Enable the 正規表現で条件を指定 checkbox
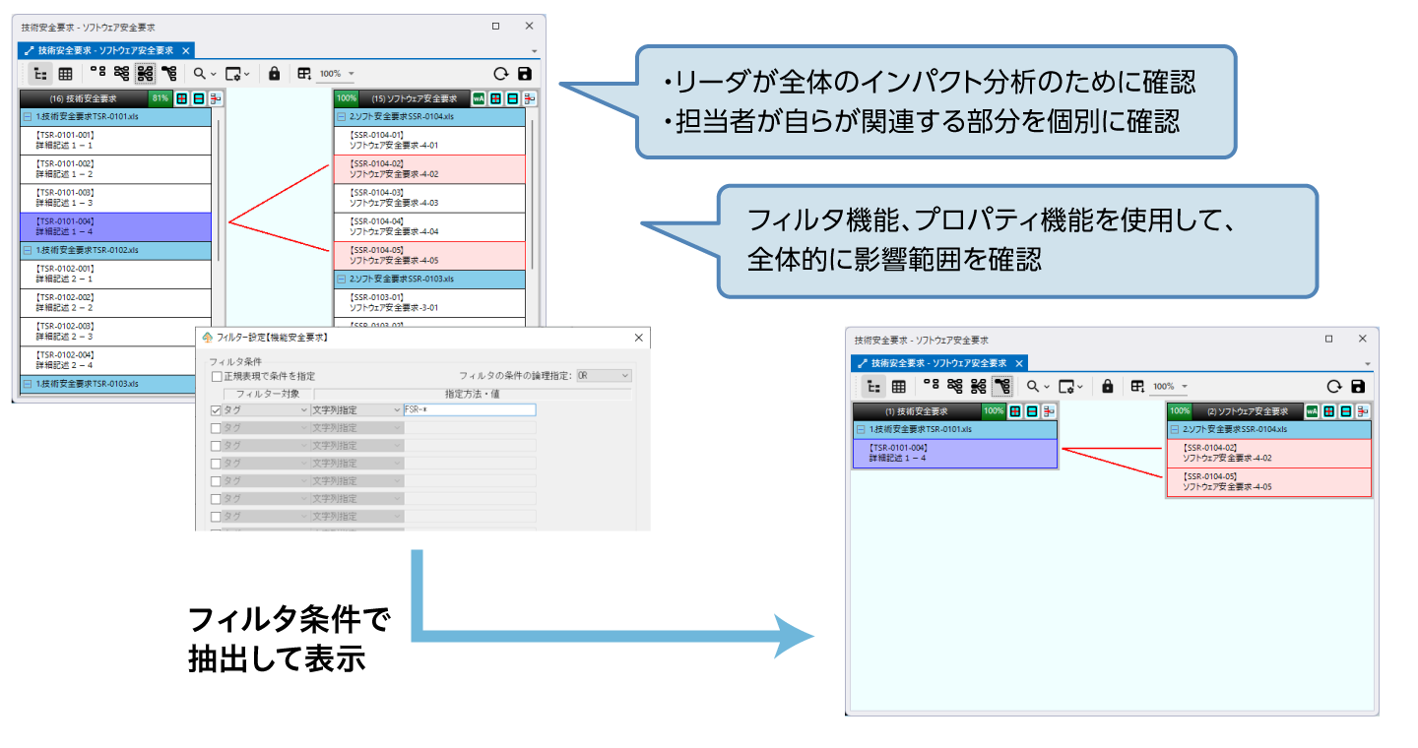Viewport: 1418px width, 748px height. (215, 375)
